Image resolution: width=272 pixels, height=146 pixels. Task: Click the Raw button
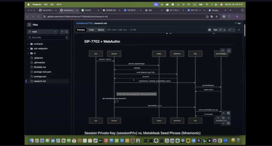[x=215, y=30]
